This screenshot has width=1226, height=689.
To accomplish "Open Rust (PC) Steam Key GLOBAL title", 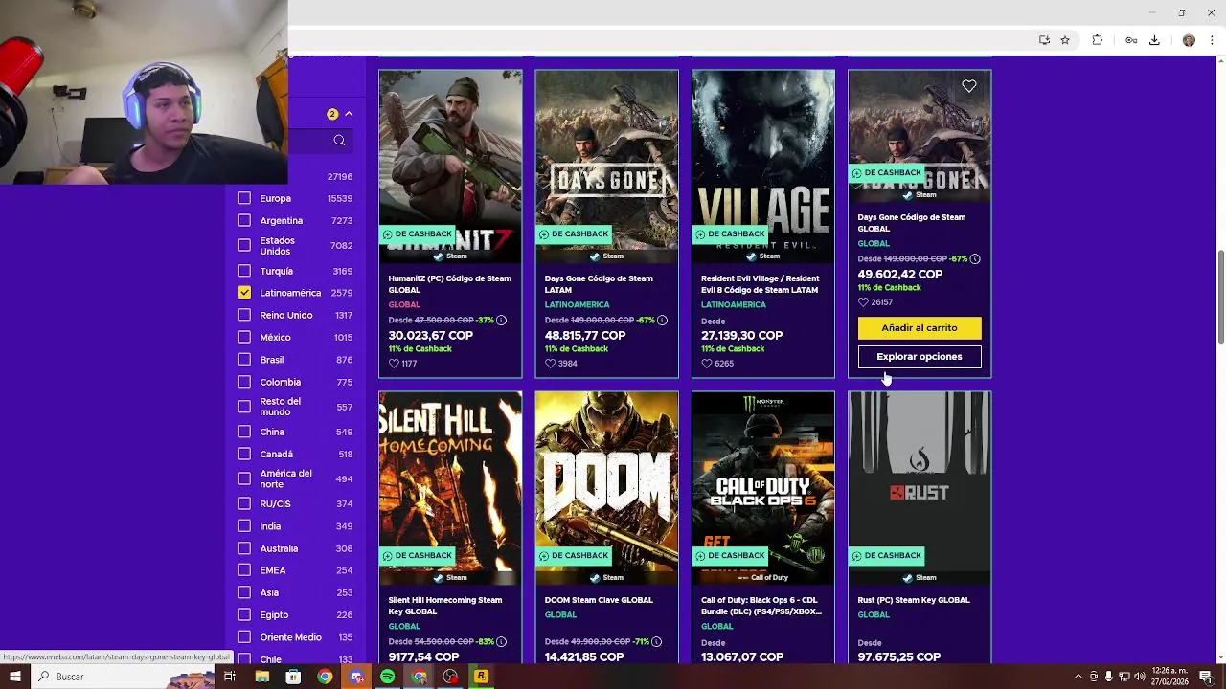I will pos(914,600).
